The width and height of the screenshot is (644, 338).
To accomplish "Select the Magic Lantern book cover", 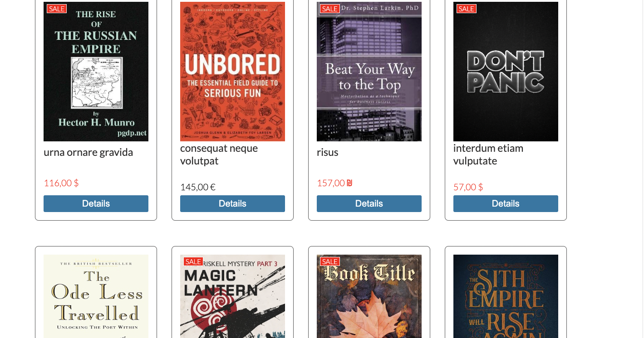I will pos(232,296).
